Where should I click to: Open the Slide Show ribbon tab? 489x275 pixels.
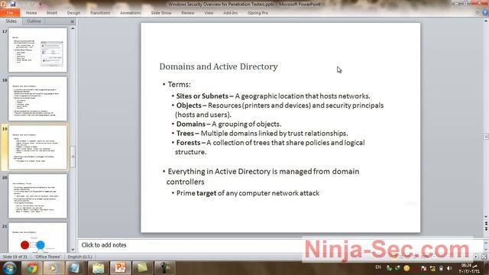tap(161, 13)
